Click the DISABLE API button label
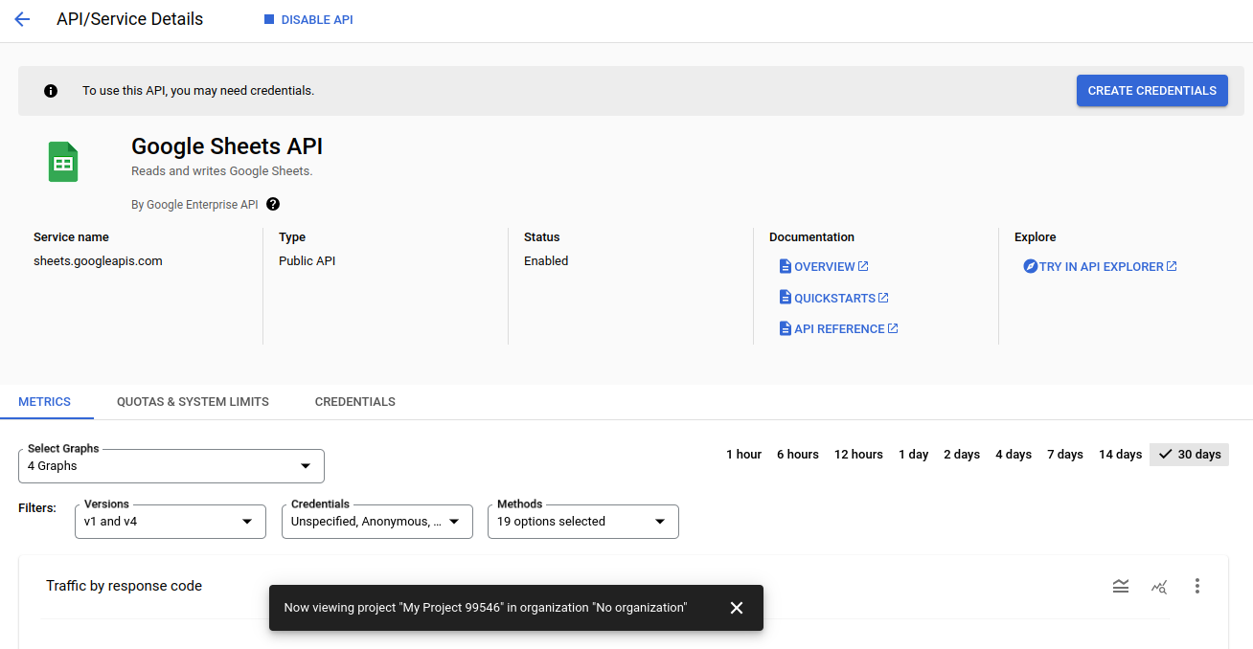 (x=317, y=19)
